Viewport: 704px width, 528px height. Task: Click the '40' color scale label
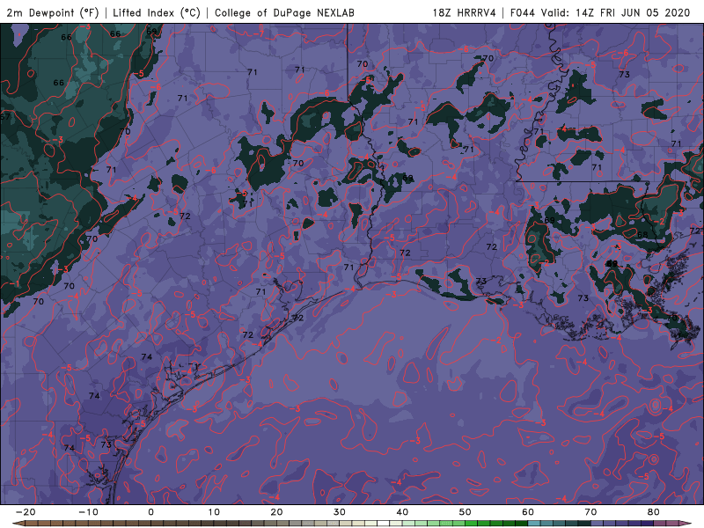(402, 512)
